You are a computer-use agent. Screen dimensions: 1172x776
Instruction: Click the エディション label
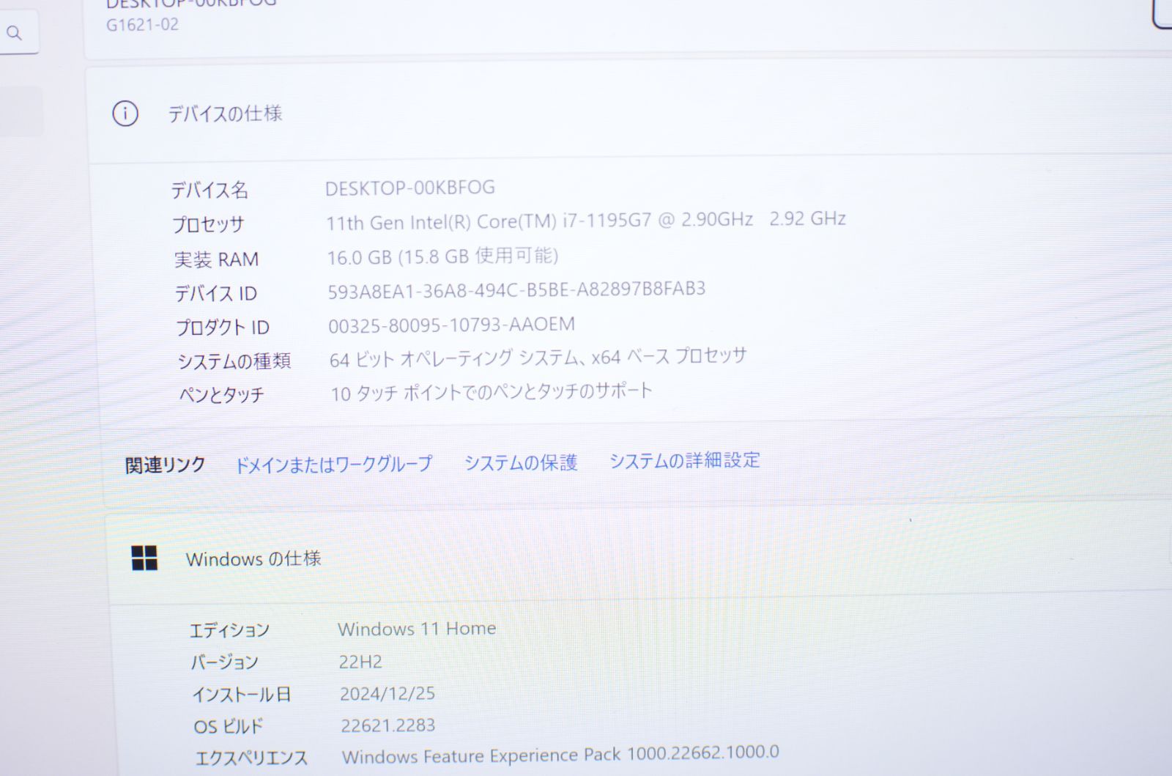(x=229, y=630)
